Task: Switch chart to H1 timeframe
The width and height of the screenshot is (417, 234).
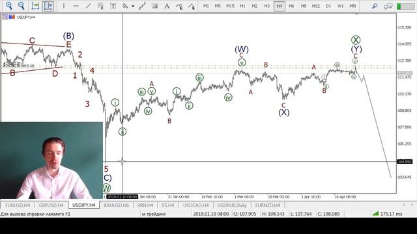Action: (242, 6)
